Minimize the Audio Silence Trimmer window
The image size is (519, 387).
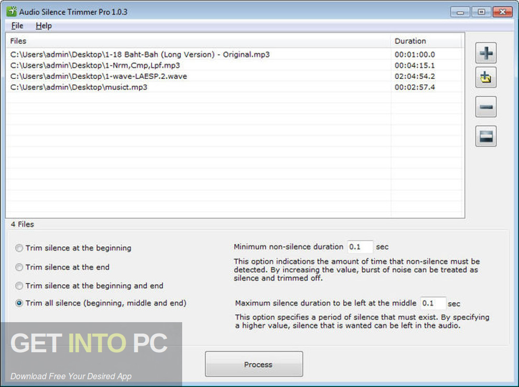460,12
